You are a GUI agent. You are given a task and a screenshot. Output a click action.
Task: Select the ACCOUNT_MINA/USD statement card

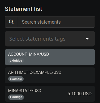click(x=50, y=57)
